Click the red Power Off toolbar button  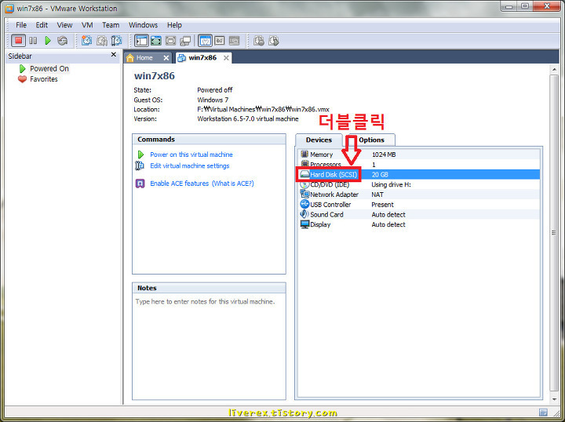click(x=18, y=40)
